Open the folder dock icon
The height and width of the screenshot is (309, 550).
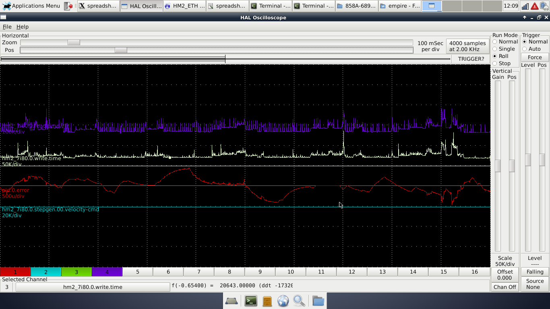click(x=318, y=301)
